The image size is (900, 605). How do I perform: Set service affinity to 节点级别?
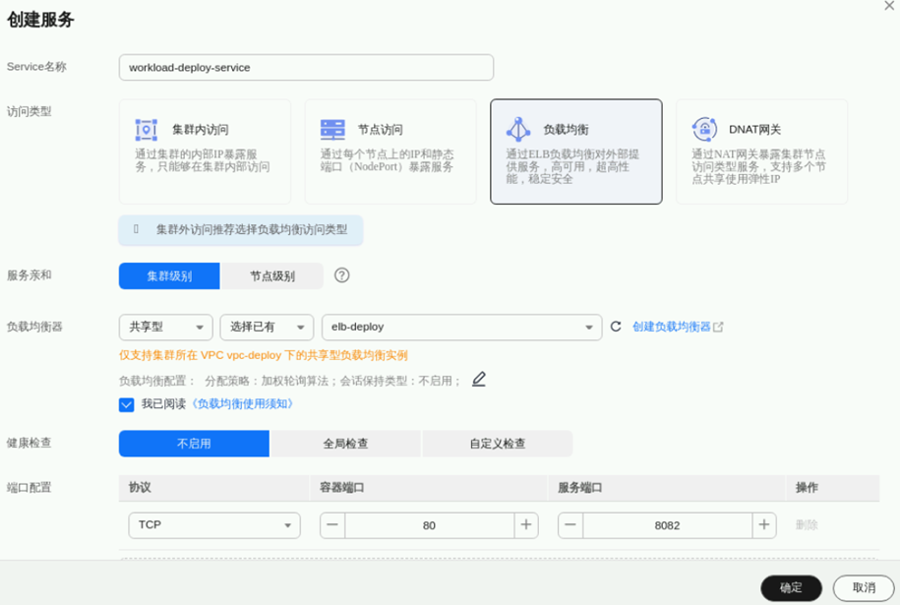click(x=272, y=276)
